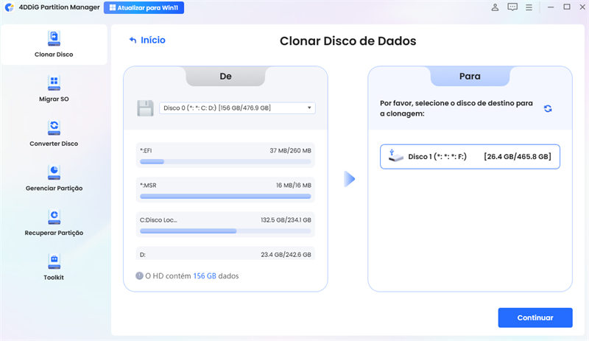Click the 4DDiG Partition Manager title

[x=60, y=7]
